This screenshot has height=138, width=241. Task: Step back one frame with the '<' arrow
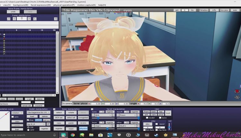pyautogui.click(x=14, y=19)
